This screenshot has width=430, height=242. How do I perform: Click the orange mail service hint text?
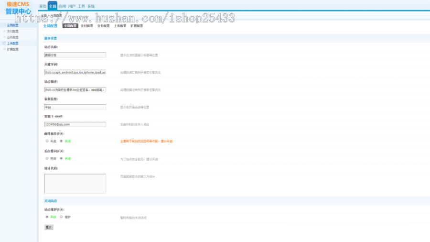pos(147,141)
